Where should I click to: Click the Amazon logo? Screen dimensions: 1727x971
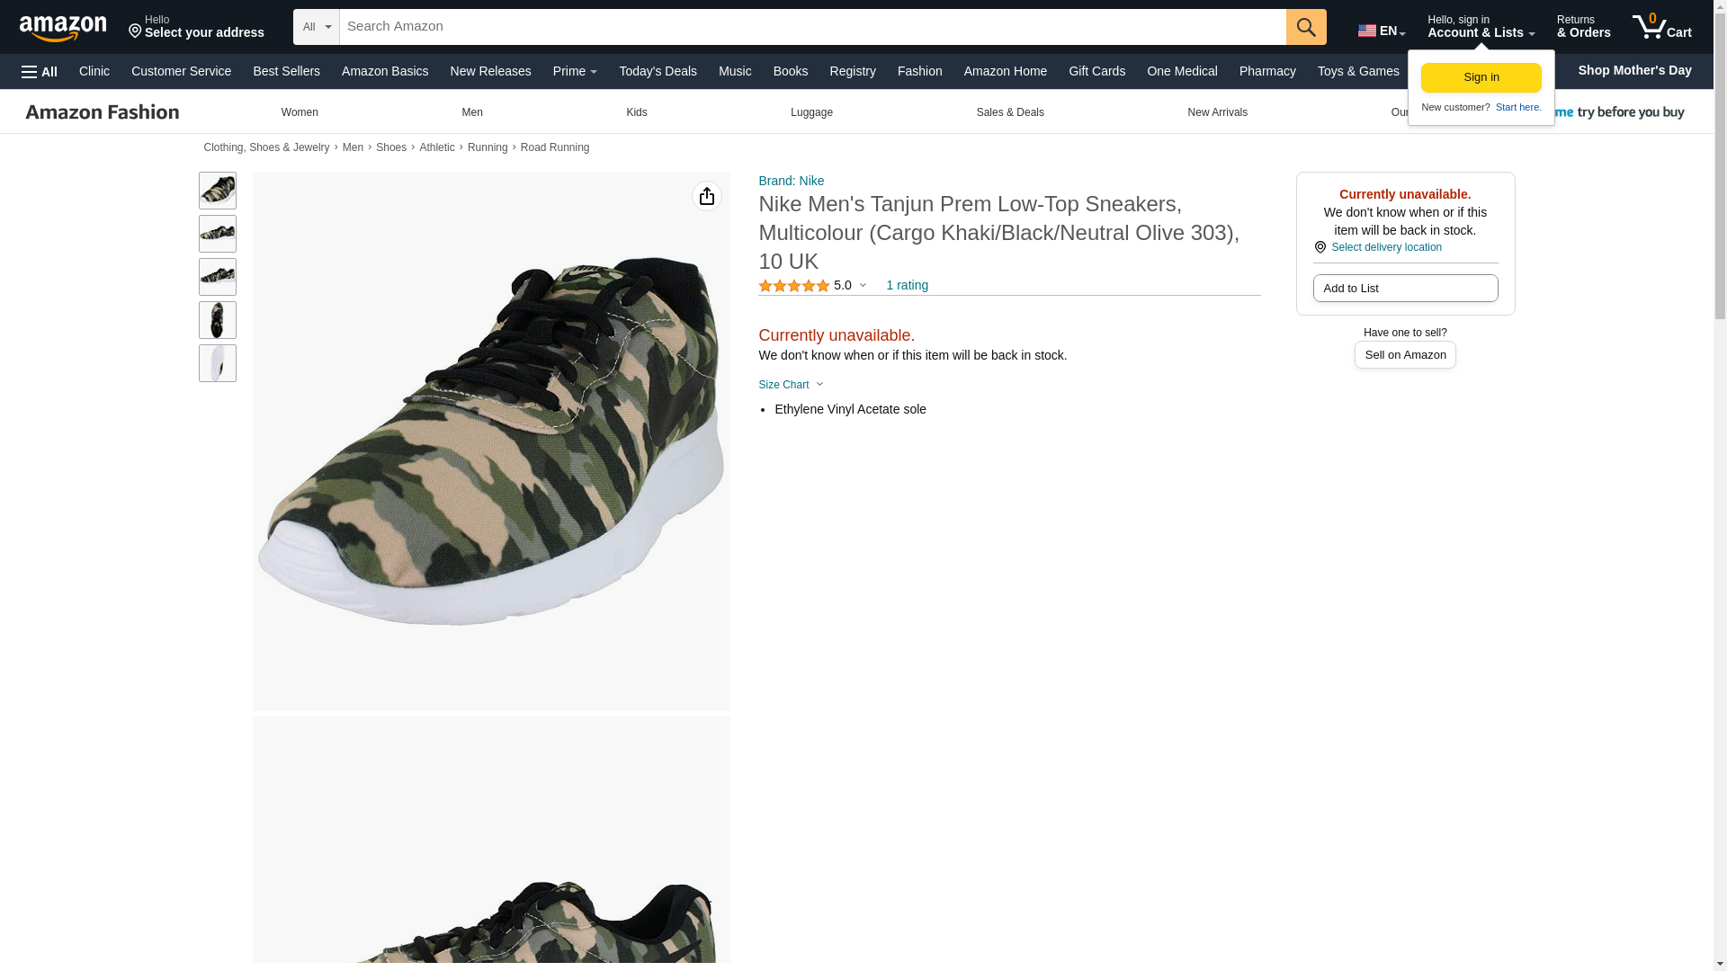pyautogui.click(x=63, y=28)
